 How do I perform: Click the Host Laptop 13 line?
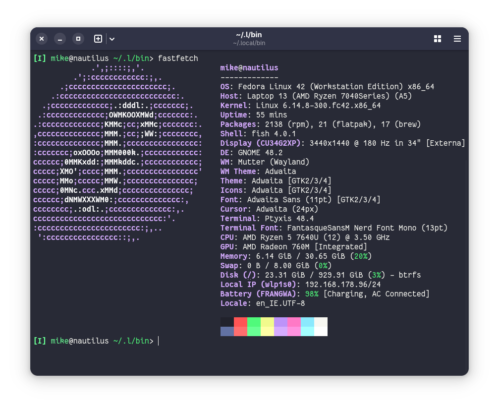(x=316, y=96)
